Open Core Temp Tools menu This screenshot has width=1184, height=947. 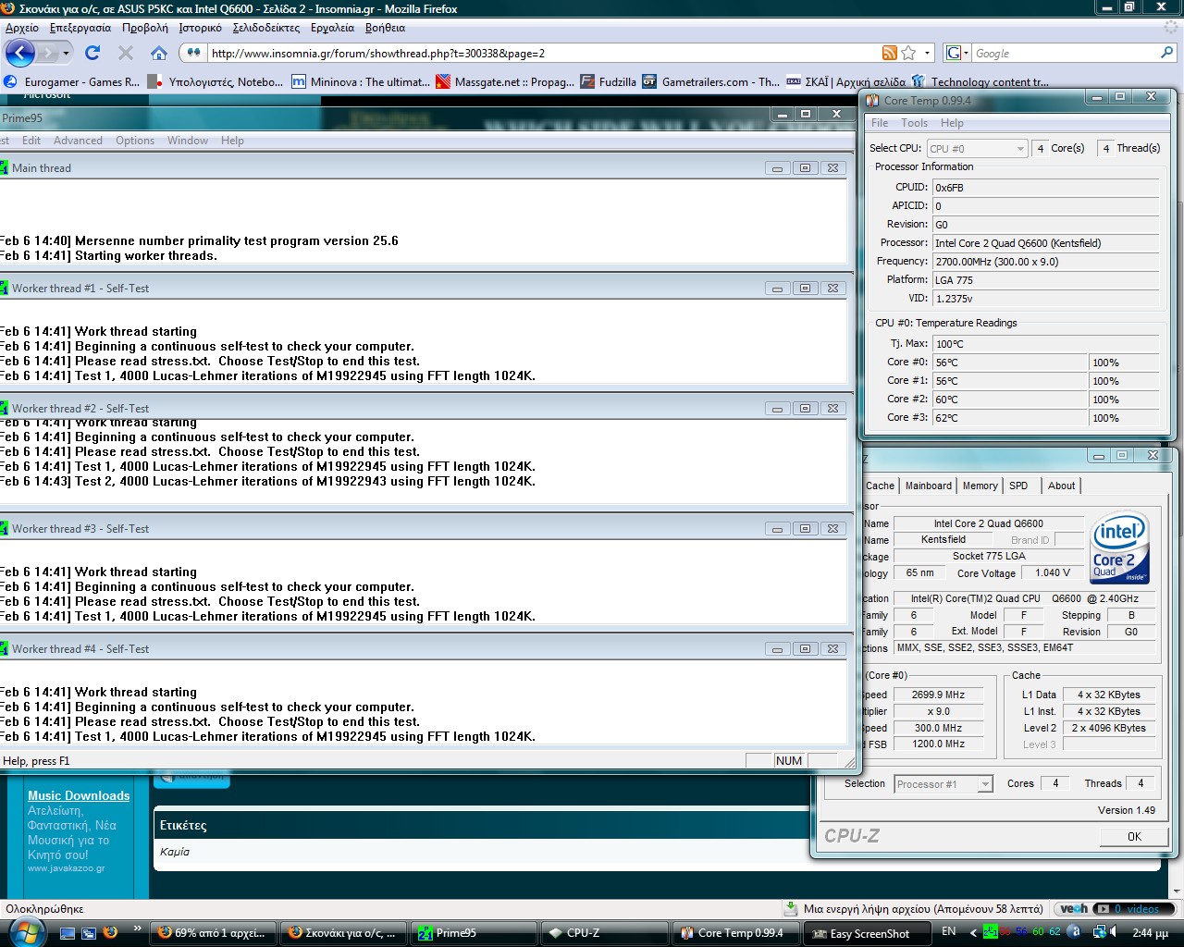coord(914,123)
